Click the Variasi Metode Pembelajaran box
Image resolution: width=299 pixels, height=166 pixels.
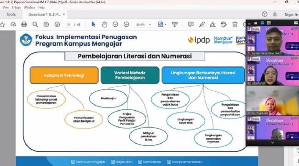130,75
